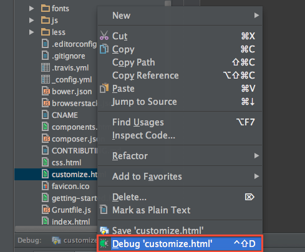
Task: Click the getting-started HTML file icon
Action: (45, 198)
